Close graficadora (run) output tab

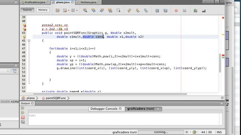click(x=158, y=109)
